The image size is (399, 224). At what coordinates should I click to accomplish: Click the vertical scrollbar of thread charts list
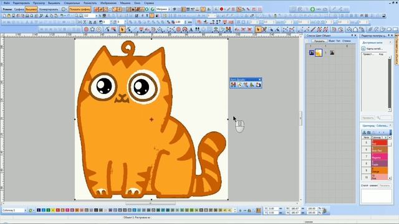(x=390, y=83)
